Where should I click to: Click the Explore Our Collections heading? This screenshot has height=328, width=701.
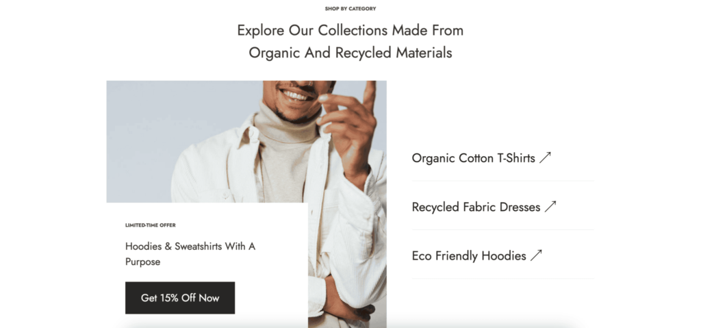(350, 30)
